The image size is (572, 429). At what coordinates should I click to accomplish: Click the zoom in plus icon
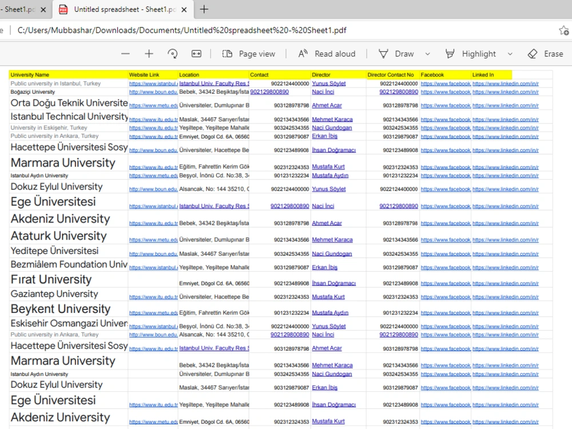(x=149, y=54)
